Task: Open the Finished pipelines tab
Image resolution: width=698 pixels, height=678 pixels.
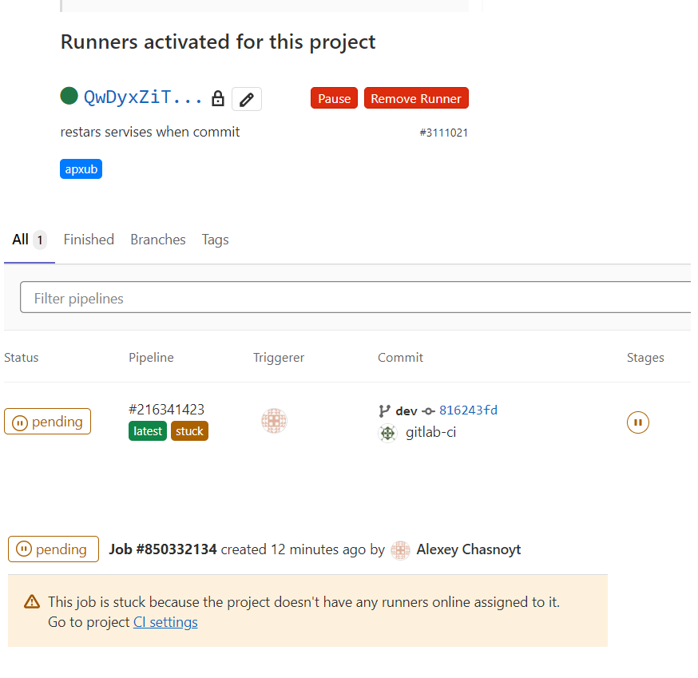Action: tap(89, 240)
